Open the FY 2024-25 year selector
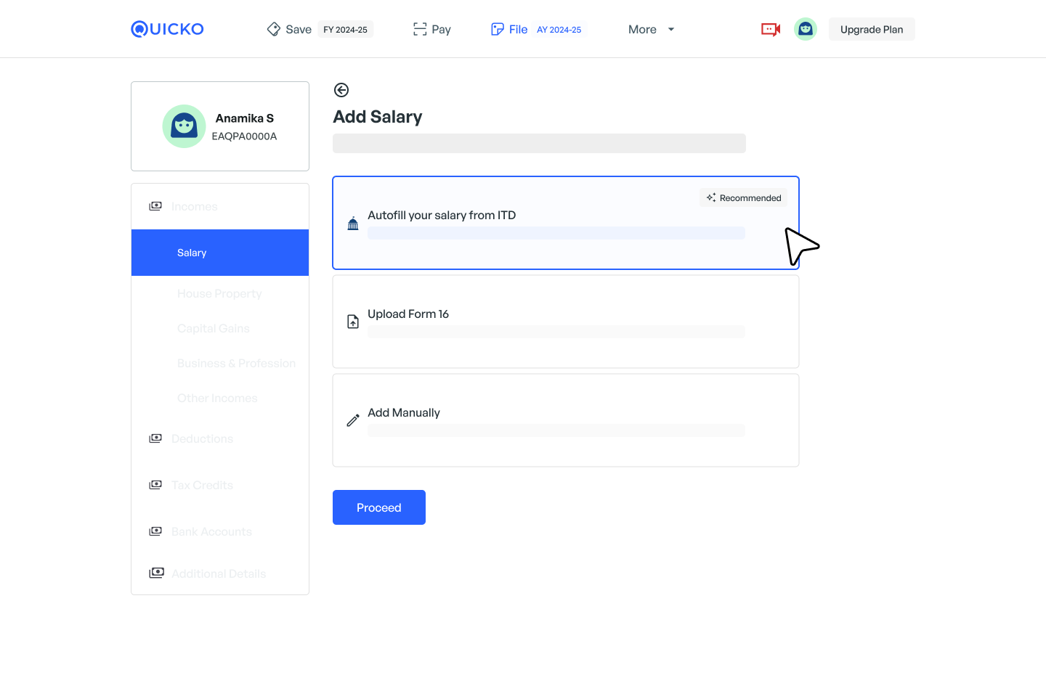This screenshot has width=1046, height=691. (345, 30)
